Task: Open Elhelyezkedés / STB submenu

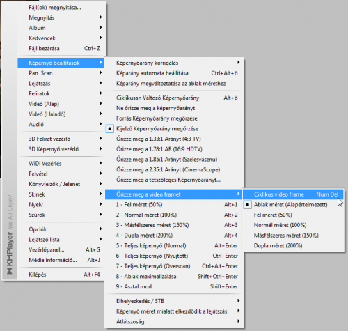Action: point(174,301)
